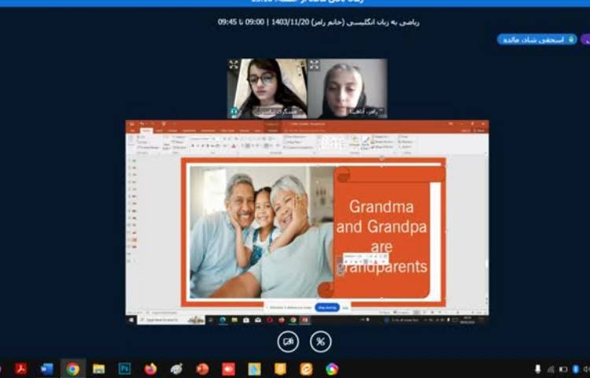Screen dimensions: 590x378
Task: Click the Hide link beside Stop sharing
Action: [345, 307]
